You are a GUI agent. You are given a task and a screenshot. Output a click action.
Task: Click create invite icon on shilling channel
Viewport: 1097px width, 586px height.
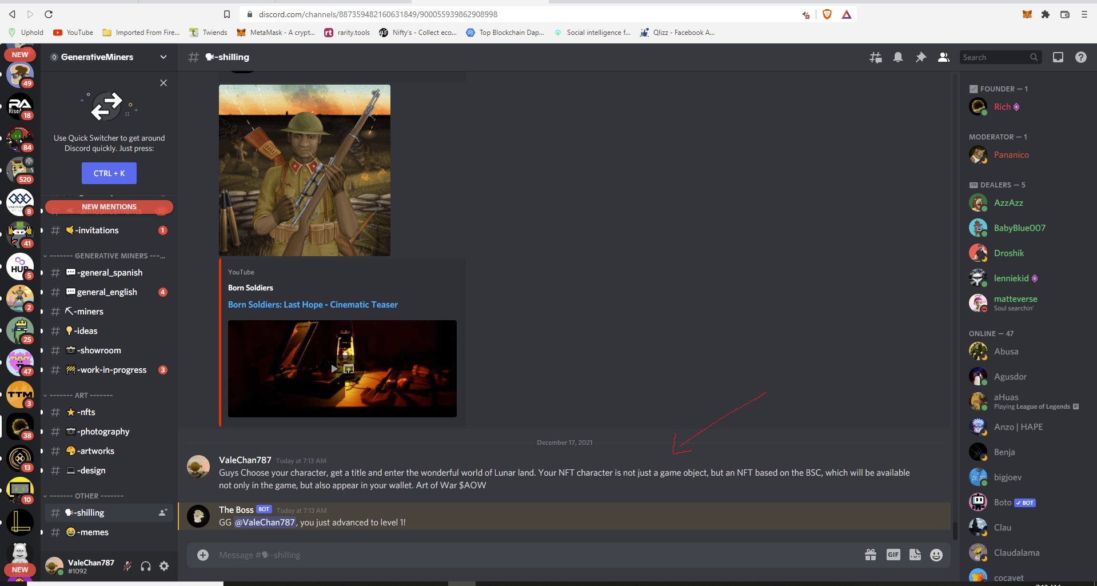(163, 513)
